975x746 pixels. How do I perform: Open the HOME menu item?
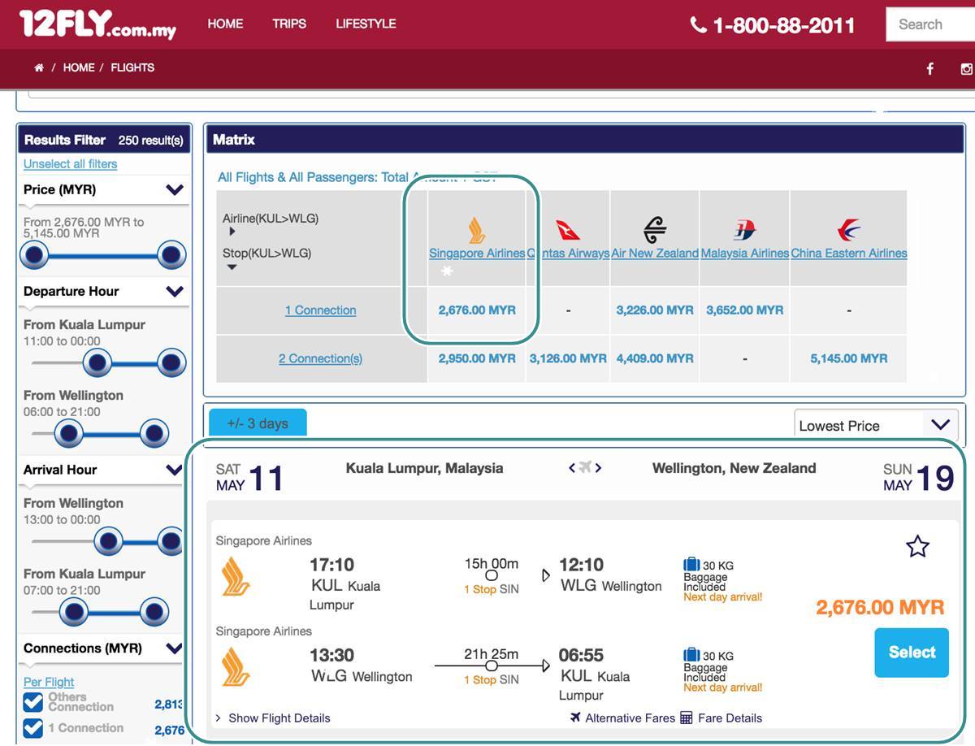(x=225, y=24)
